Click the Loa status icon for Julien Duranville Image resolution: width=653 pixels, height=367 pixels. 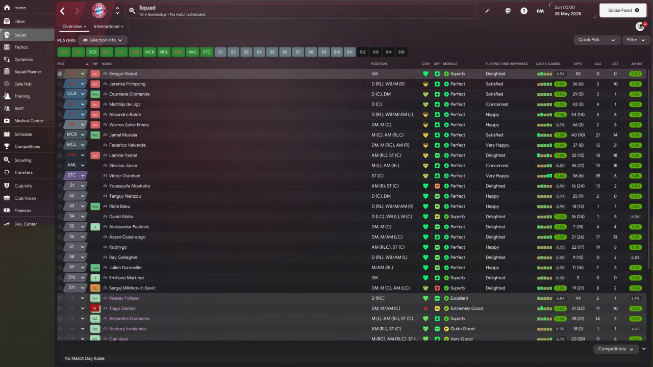tap(95, 268)
